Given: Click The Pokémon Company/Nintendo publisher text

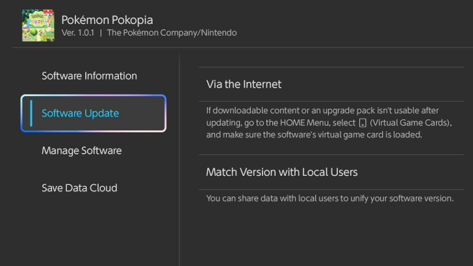Looking at the screenshot, I should (172, 33).
